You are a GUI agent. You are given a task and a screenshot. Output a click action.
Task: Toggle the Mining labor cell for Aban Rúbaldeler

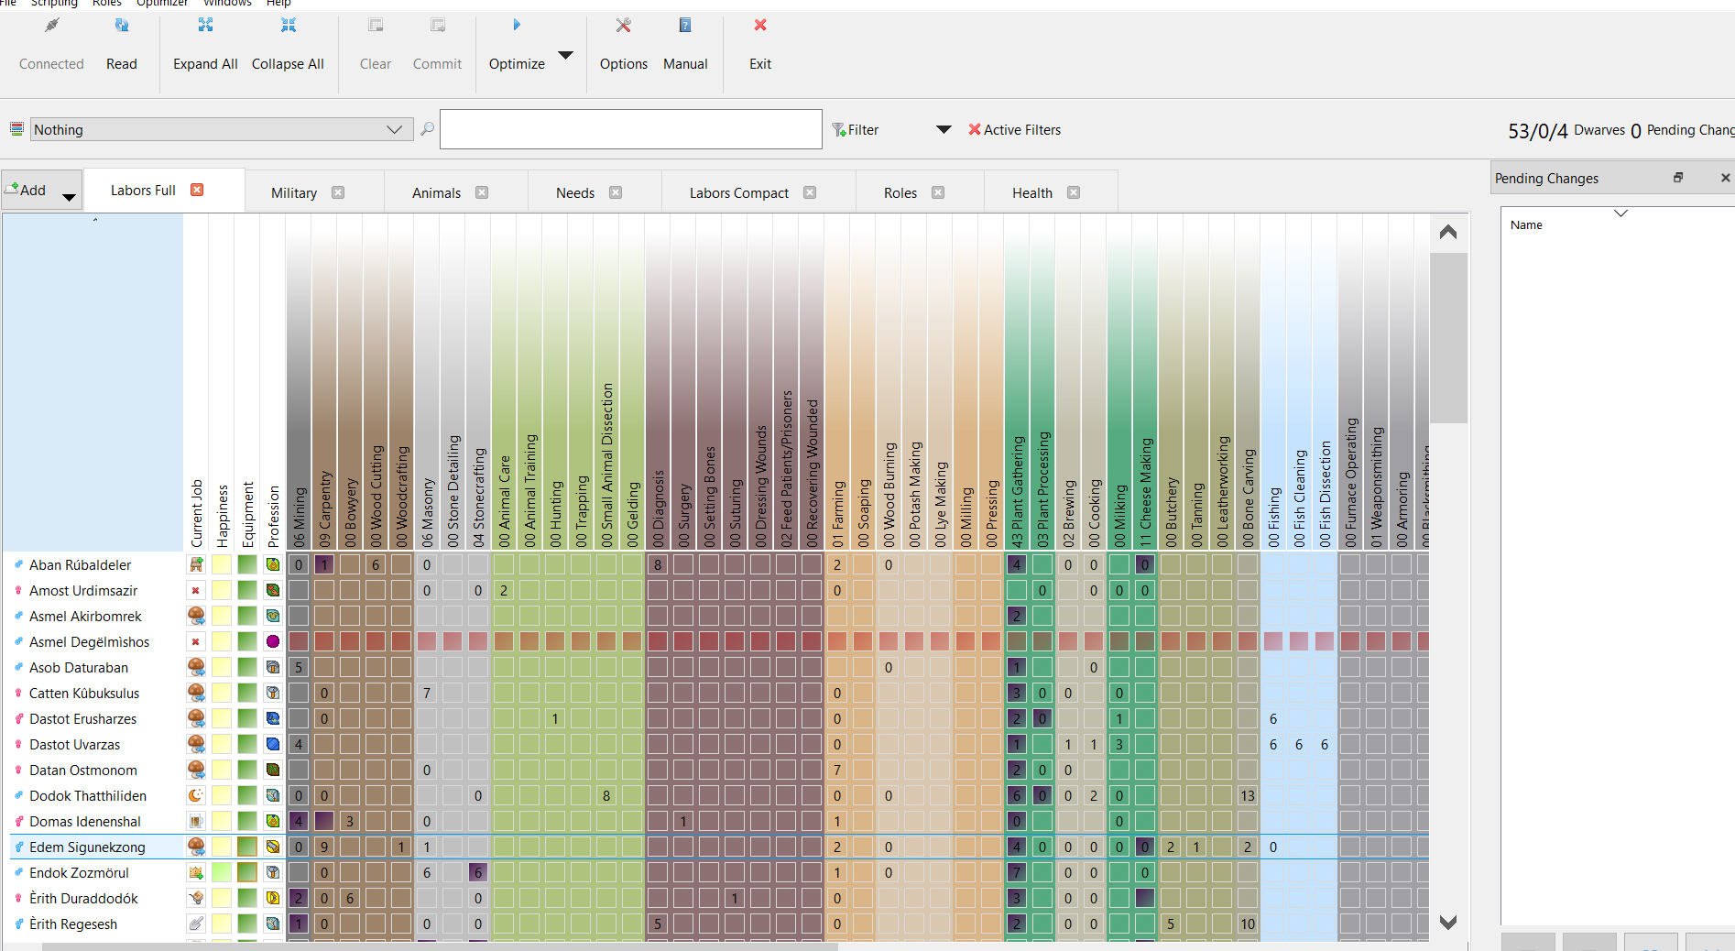click(x=298, y=564)
